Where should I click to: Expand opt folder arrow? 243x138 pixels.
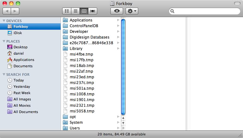(x=118, y=117)
